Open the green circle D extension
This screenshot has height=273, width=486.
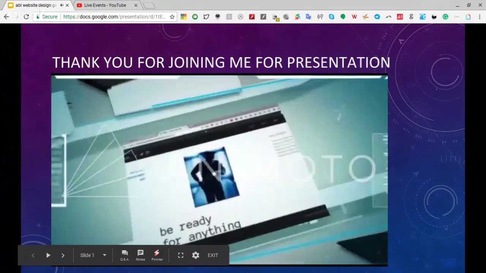(195, 17)
